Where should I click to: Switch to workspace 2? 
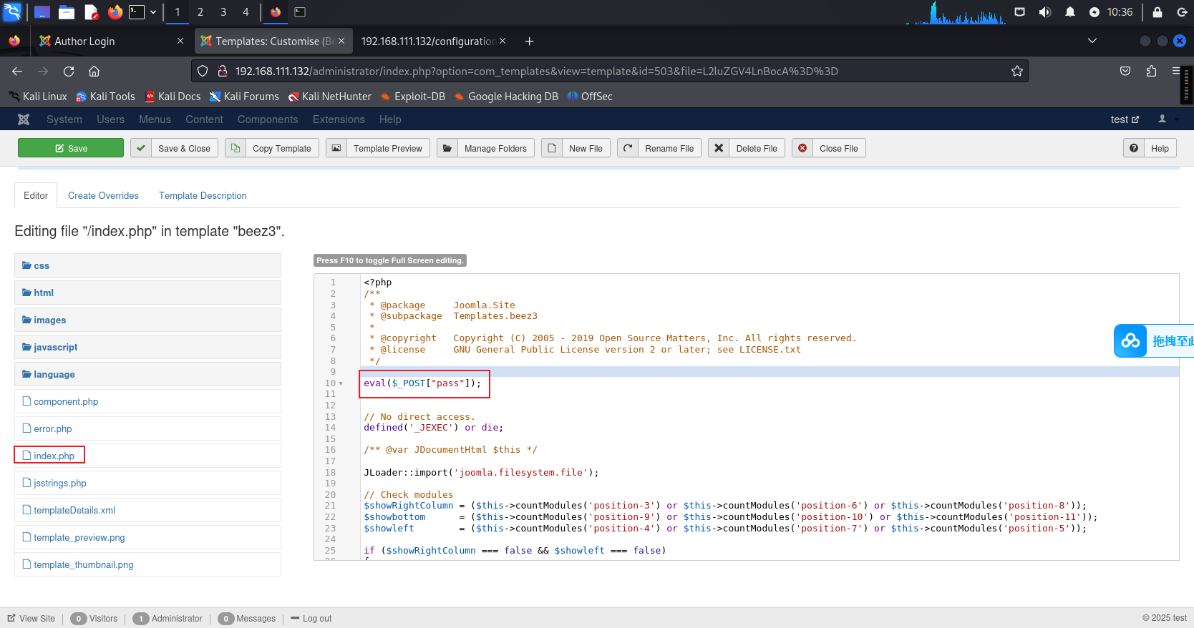tap(200, 11)
